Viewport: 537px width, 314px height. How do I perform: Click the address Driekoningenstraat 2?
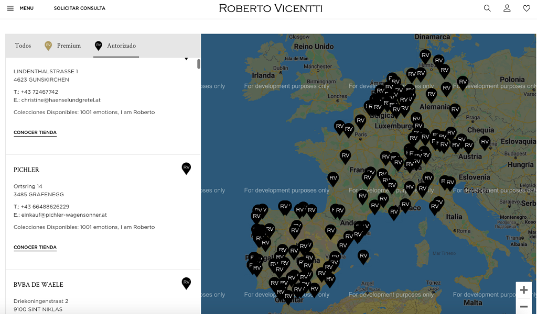tap(41, 301)
